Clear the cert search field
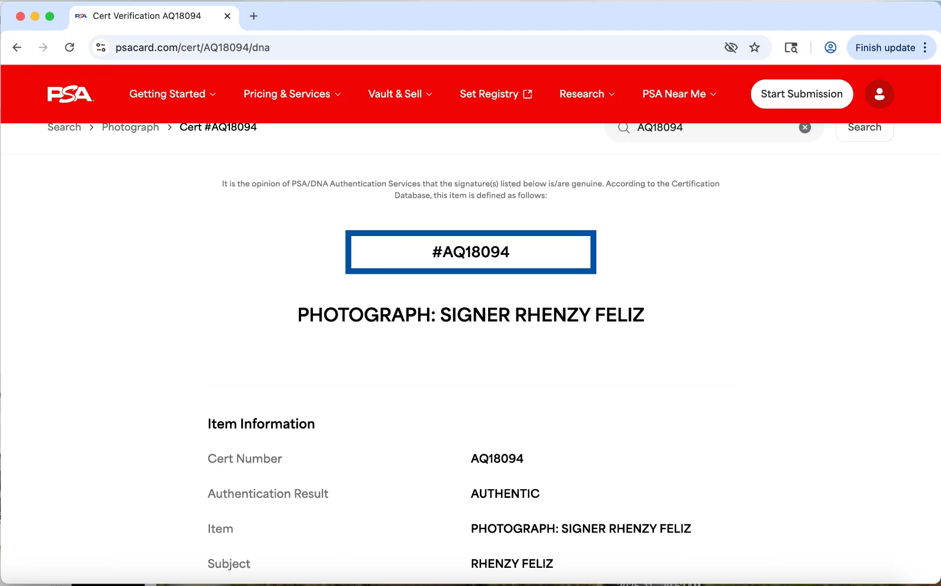This screenshot has height=586, width=941. [805, 127]
